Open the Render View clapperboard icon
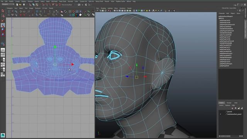Viewport: 247px width, 139px height. pyautogui.click(x=79, y=5)
